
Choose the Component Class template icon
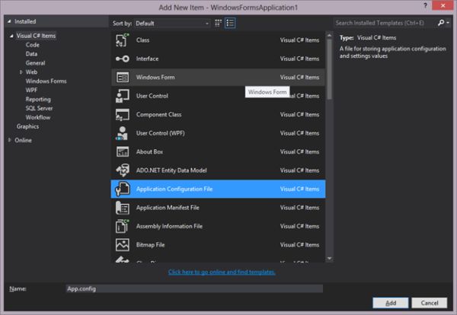pyautogui.click(x=123, y=114)
